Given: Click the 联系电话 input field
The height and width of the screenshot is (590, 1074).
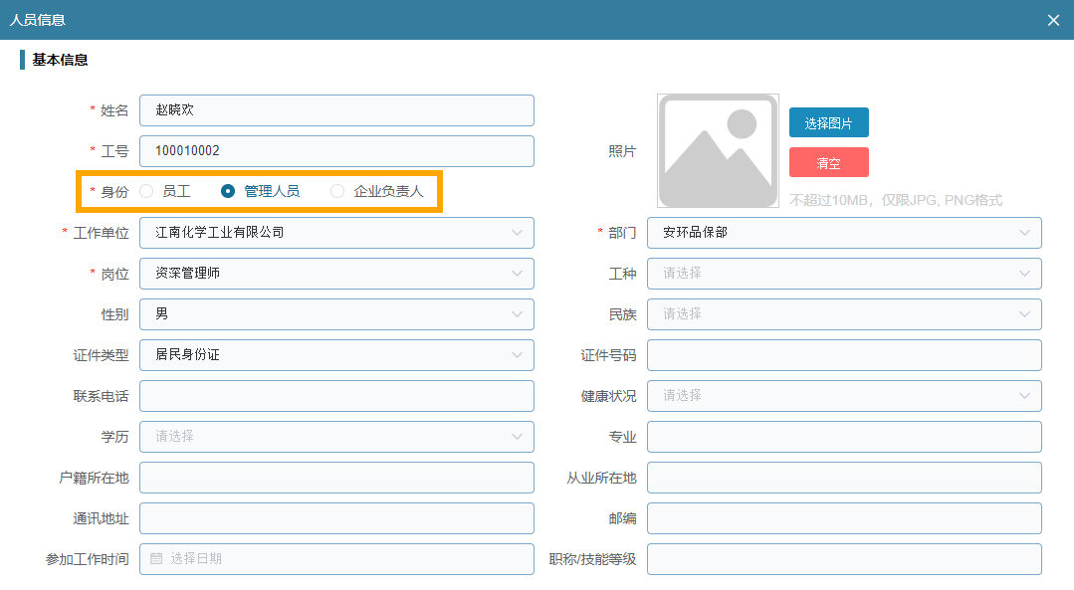Looking at the screenshot, I should [x=336, y=396].
